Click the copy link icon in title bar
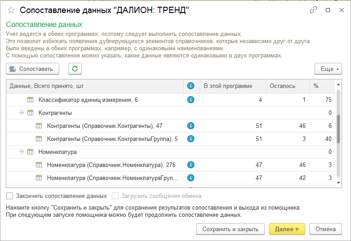The image size is (351, 241). tap(314, 10)
